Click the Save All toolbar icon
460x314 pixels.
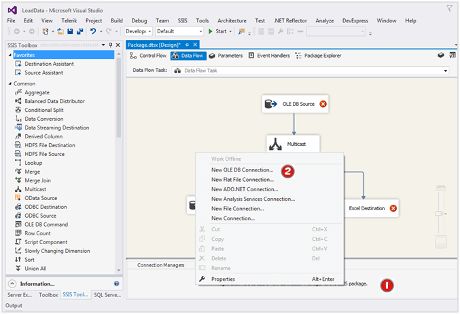(x=80, y=31)
